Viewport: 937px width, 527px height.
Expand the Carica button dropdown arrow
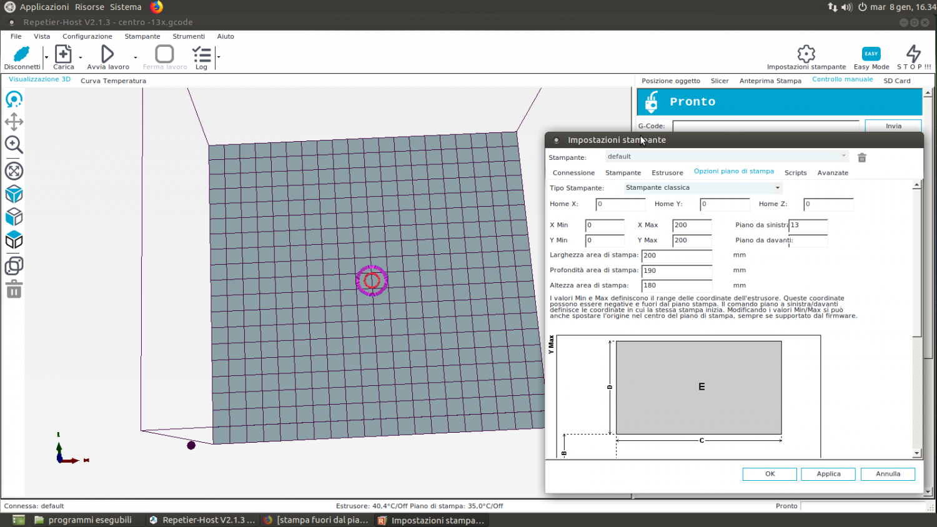[x=81, y=58]
